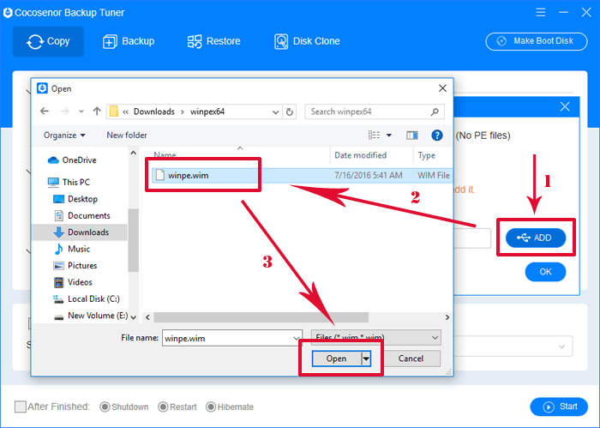Image resolution: width=600 pixels, height=428 pixels.
Task: Click the Start button
Action: 559,407
